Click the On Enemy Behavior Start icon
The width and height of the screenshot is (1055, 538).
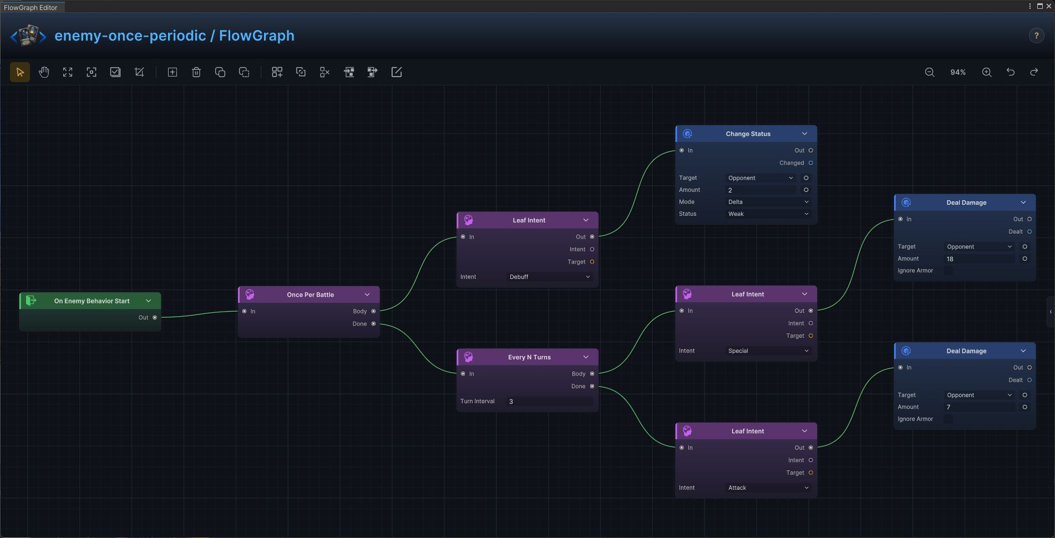[x=31, y=301]
